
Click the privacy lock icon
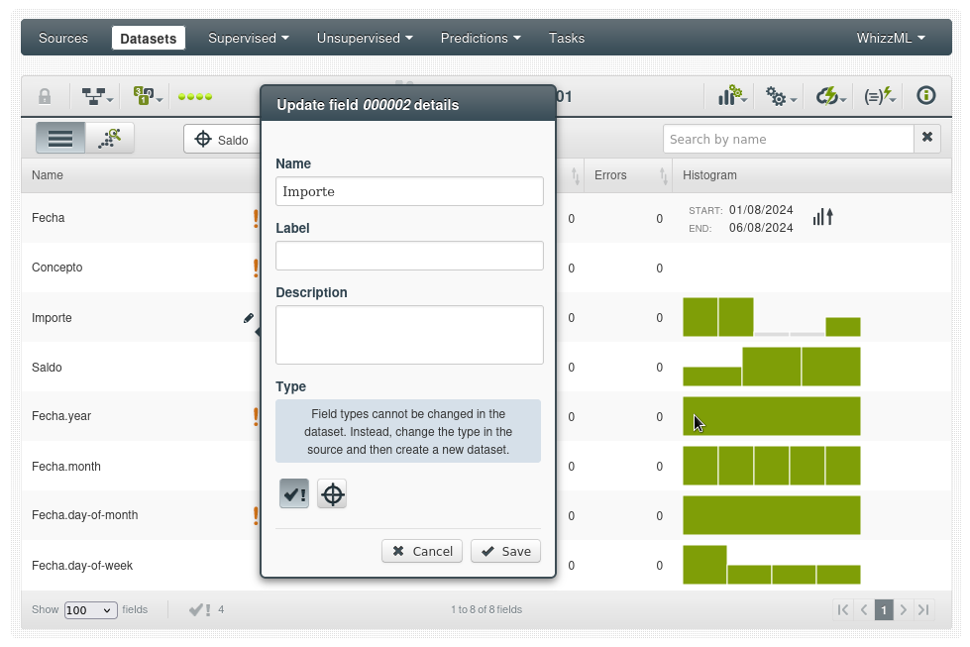coord(45,96)
